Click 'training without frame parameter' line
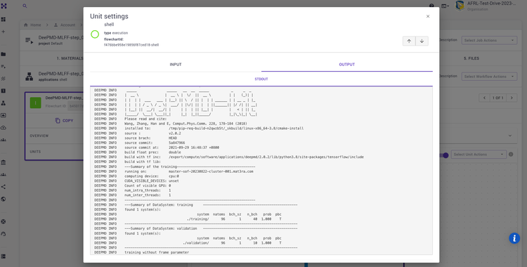The width and height of the screenshot is (527, 267). click(157, 252)
